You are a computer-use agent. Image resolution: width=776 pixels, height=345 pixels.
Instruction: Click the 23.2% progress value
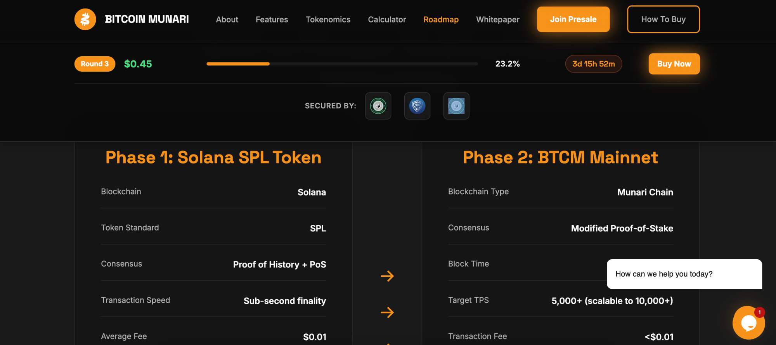tap(508, 64)
